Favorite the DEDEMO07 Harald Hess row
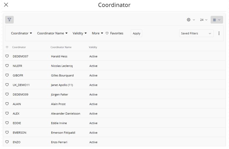229x149 pixels. [x=7, y=56]
